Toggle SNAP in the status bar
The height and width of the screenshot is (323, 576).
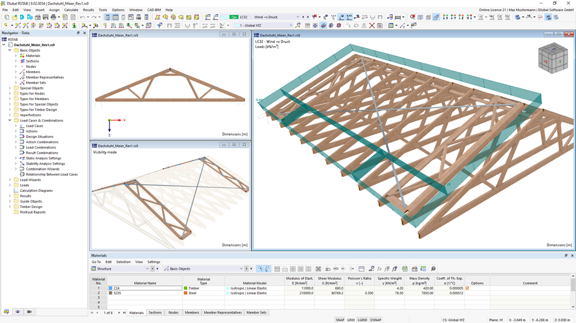(340, 320)
